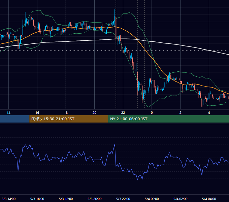The width and height of the screenshot is (229, 202).
Task: Click the 5/3 14:00 label on indicator axis
Action: click(x=9, y=199)
